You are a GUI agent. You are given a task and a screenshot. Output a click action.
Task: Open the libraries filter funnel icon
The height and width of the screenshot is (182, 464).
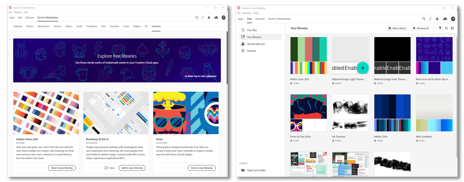(440, 28)
